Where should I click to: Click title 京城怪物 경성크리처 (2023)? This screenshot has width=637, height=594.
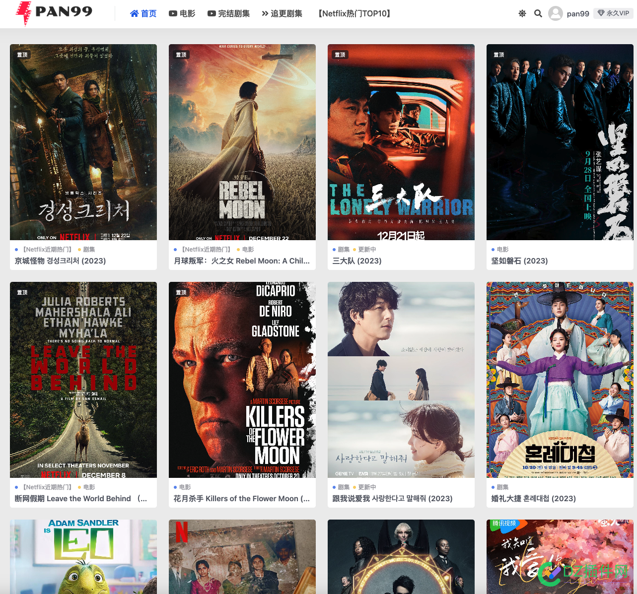61,261
